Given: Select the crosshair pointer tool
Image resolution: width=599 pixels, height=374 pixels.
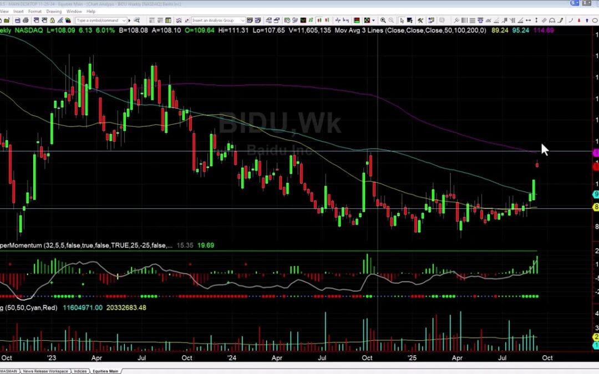Looking at the screenshot, I should tap(402, 20).
